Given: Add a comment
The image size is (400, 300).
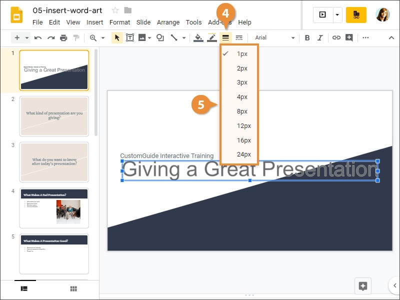Looking at the screenshot, I should [349, 38].
